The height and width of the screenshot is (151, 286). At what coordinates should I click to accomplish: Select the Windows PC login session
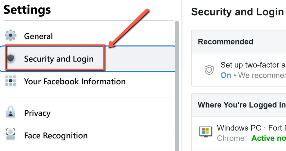(239, 133)
